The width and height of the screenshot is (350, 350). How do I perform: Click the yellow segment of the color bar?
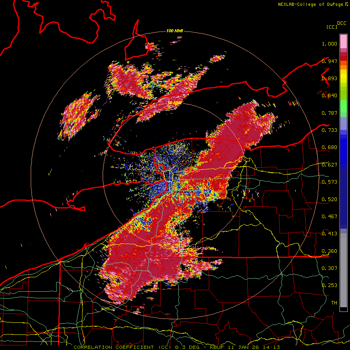point(343,76)
